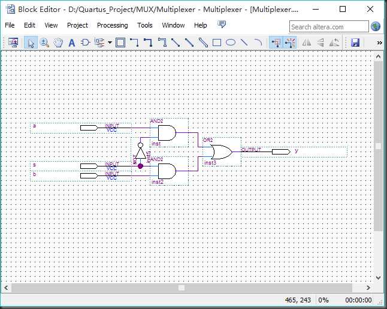Screen dimensions: 387x309
Task: Select input pin a
Action: pyautogui.click(x=81, y=128)
